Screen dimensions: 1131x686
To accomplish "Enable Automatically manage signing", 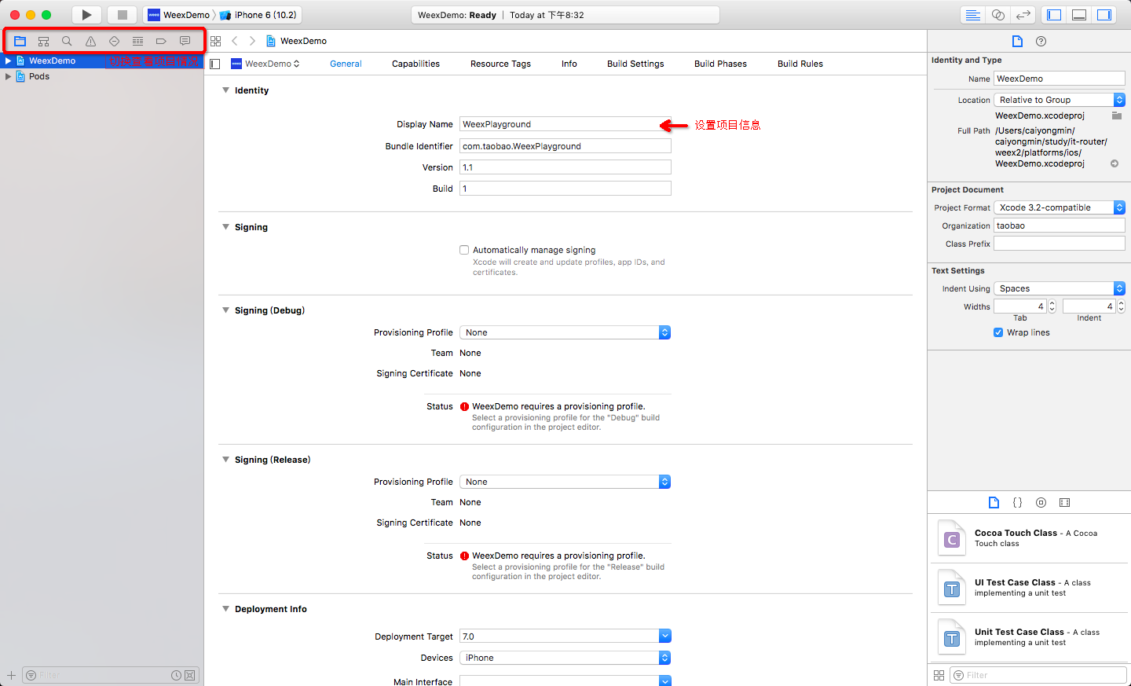I will click(x=464, y=250).
